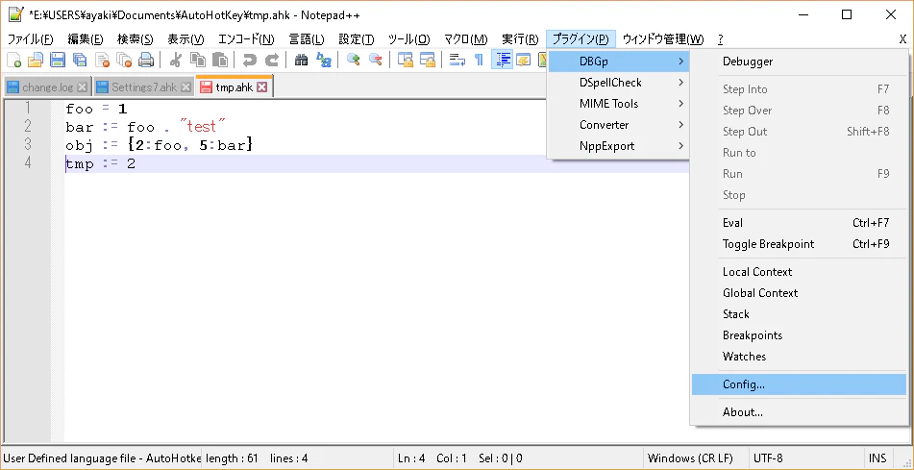The image size is (914, 470).
Task: Close the Settings7.ahk tab
Action: coord(185,87)
